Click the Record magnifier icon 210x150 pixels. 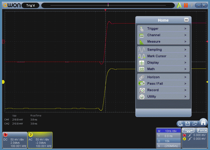(142, 90)
